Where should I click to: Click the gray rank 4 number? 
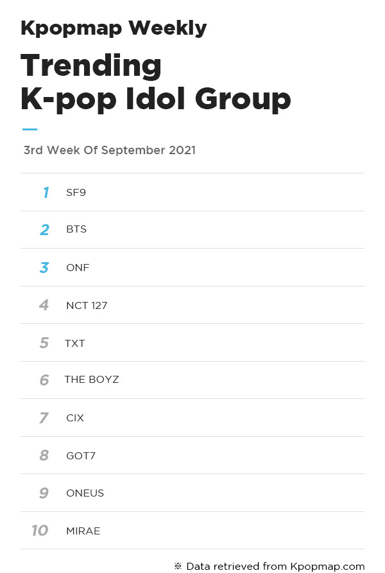point(44,305)
